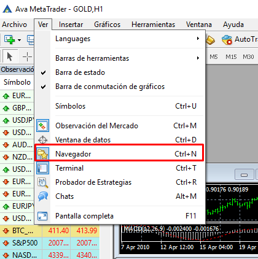
Task: Open Probador de Estrategias from menu
Action: tap(119, 182)
